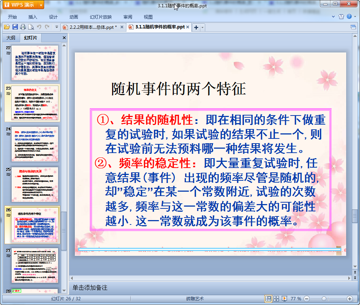Click the Open file folder icon

[x=7, y=27]
